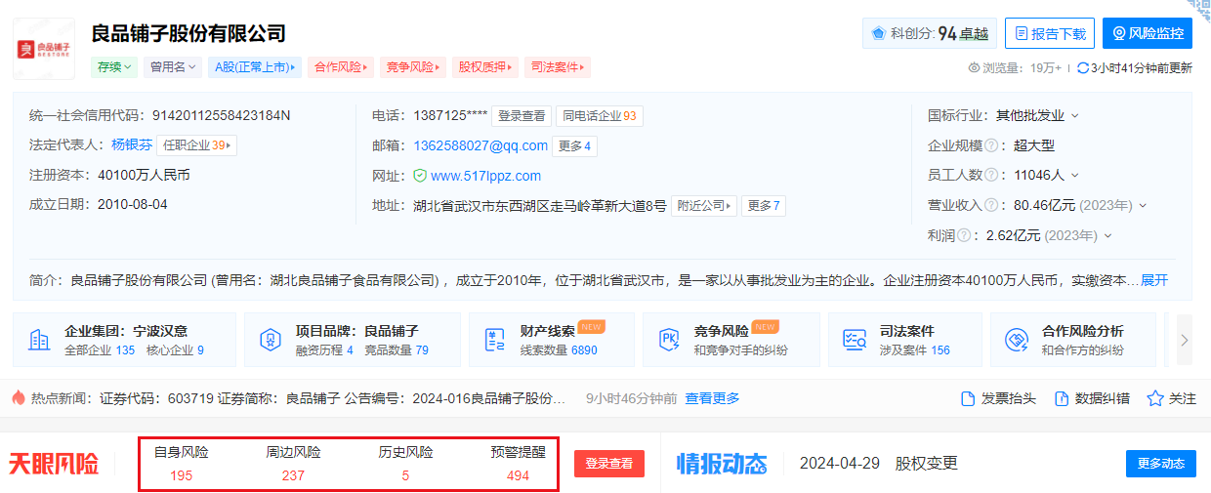Viewport: 1211px width, 493px height.
Task: Open the 竞争风险 tag near company name
Action: coord(413,67)
